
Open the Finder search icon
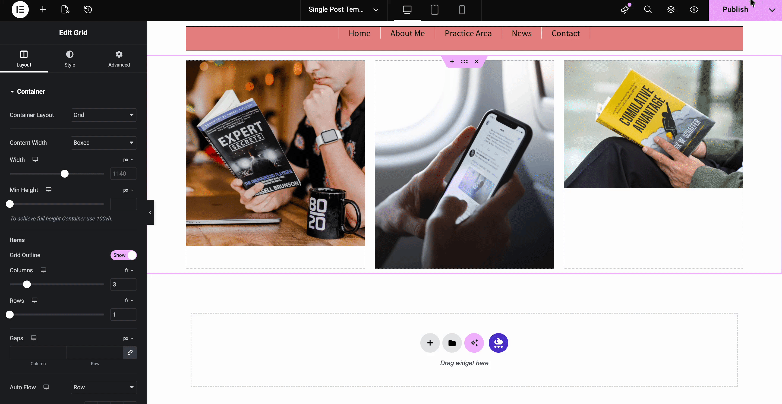[648, 10]
